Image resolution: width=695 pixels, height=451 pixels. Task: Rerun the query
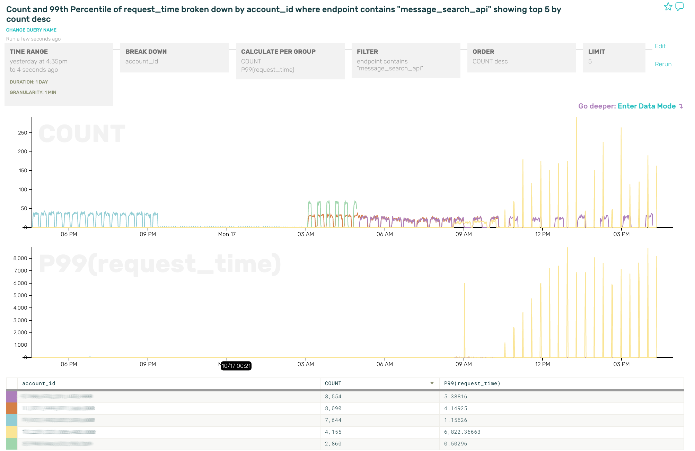coord(663,64)
